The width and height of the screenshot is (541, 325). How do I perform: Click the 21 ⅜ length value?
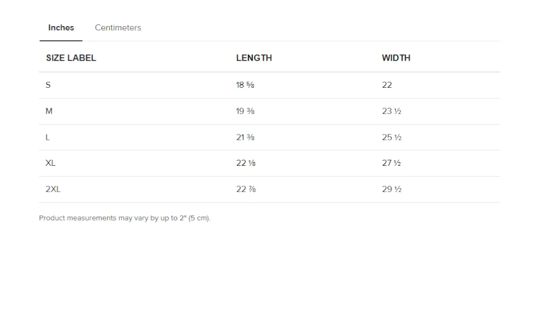click(245, 138)
